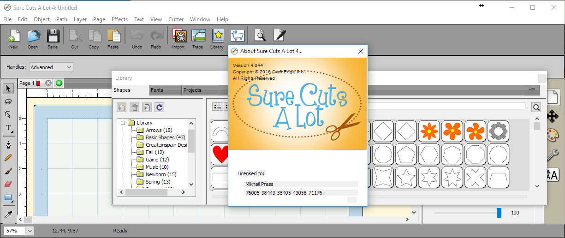This screenshot has width=565, height=238.
Task: Select the ink Pen drawing tool
Action: pos(8,145)
